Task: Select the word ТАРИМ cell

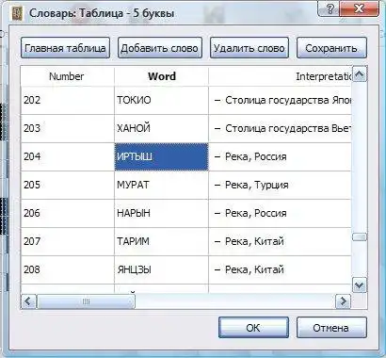Action: 161,241
